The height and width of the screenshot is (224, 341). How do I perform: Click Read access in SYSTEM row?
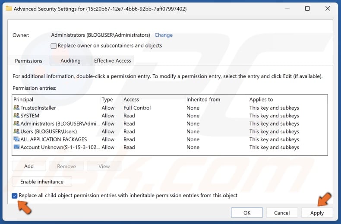[x=129, y=116]
